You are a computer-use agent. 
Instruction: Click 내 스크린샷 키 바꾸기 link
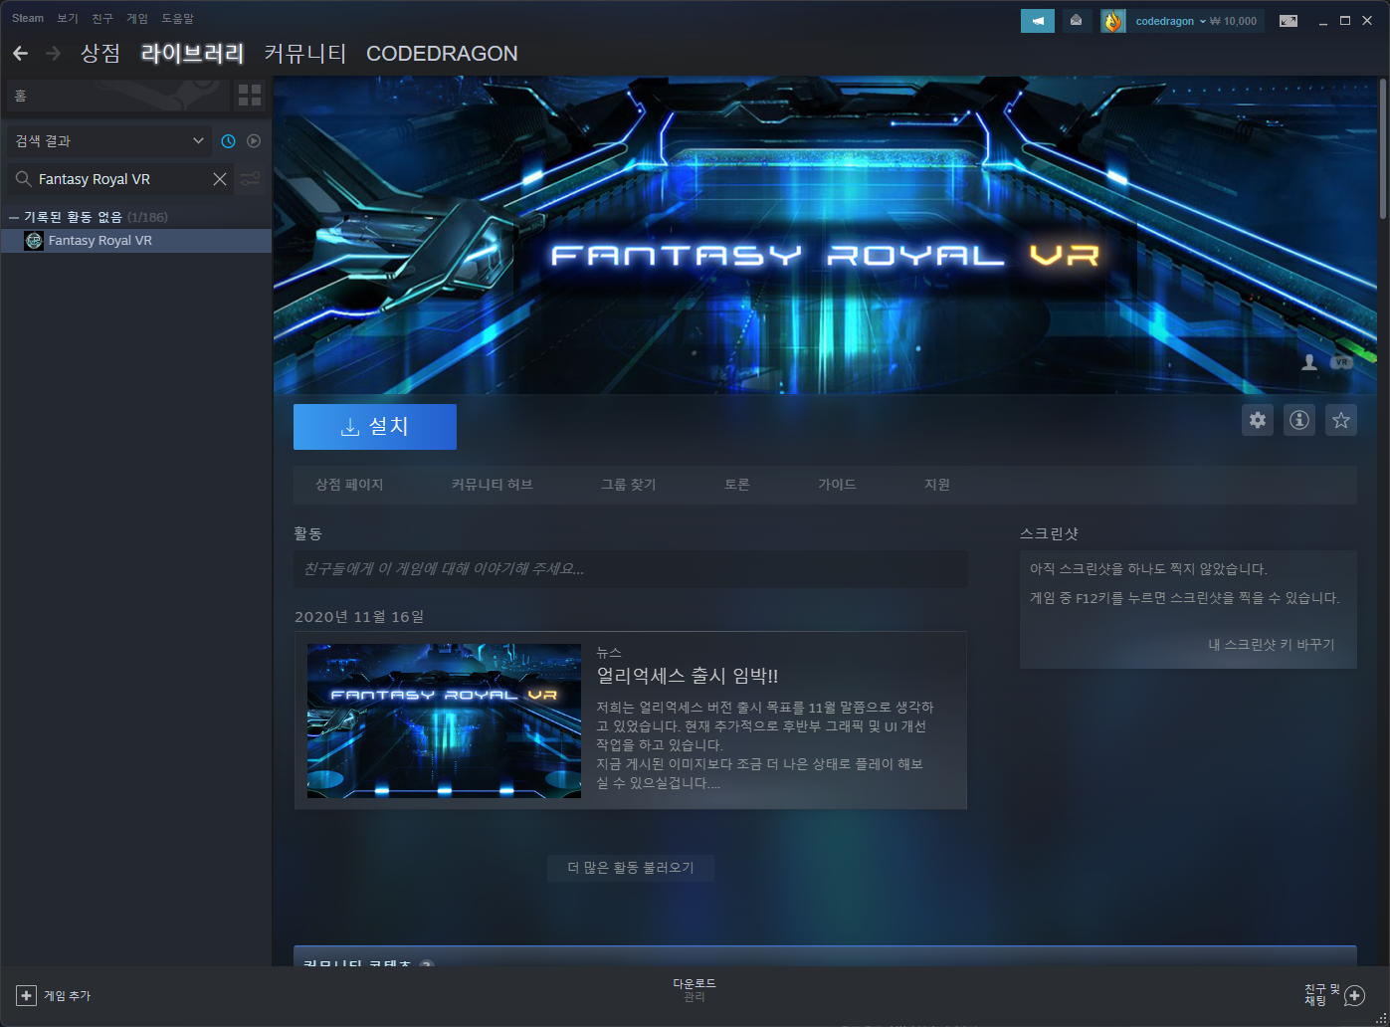click(1272, 645)
